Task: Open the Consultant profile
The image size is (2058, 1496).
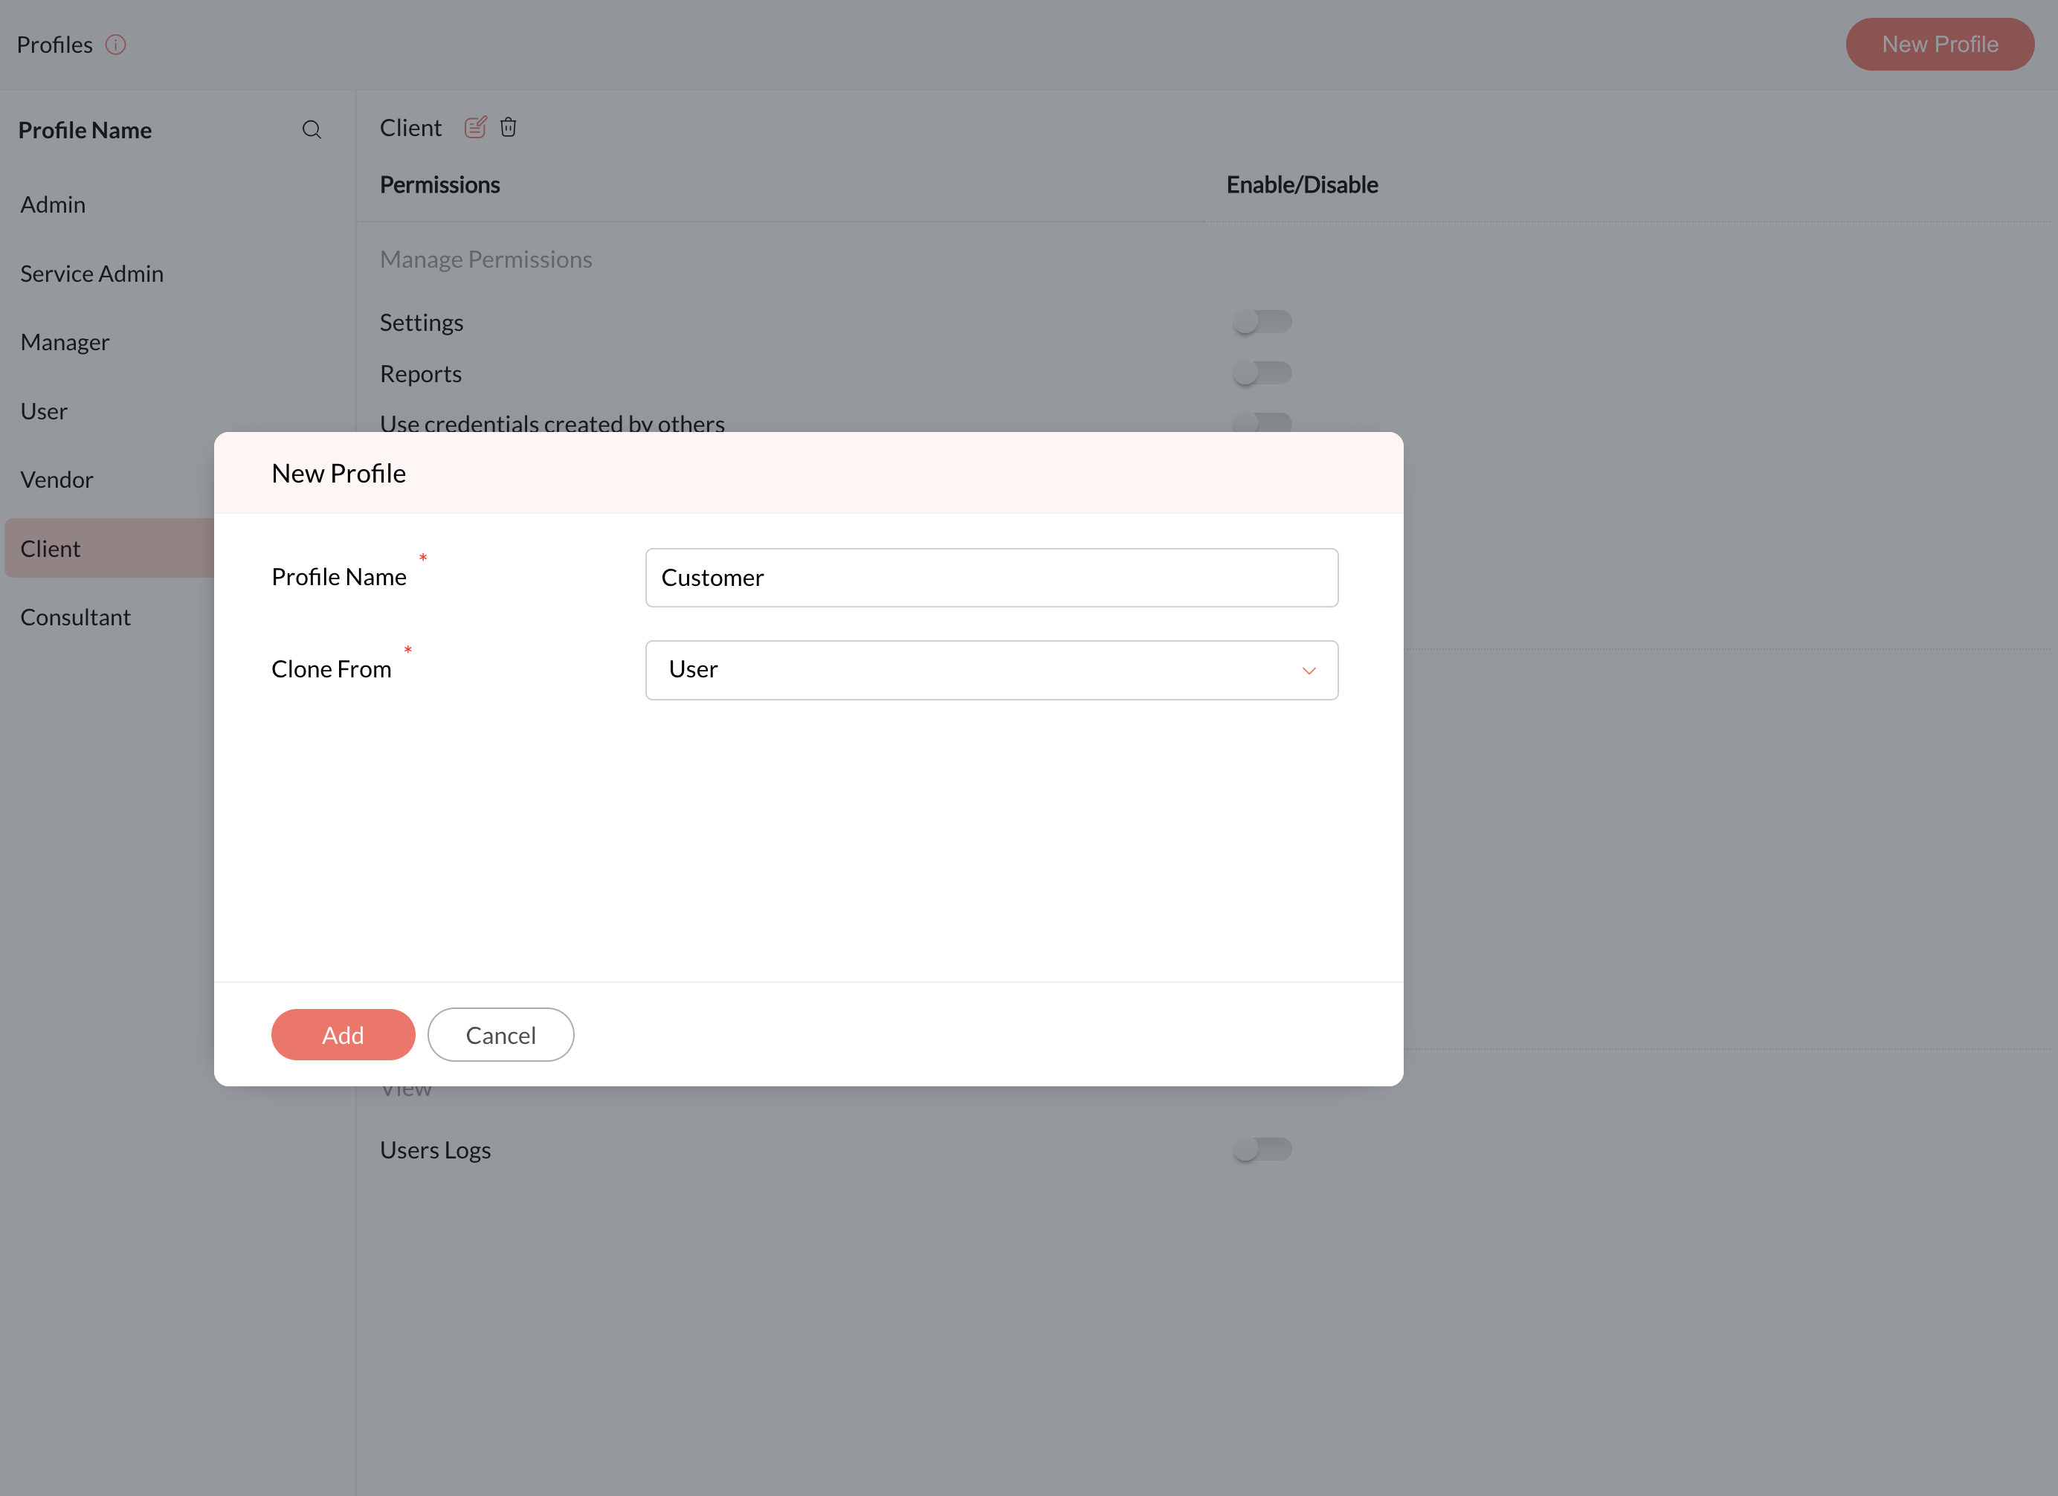Action: point(75,618)
